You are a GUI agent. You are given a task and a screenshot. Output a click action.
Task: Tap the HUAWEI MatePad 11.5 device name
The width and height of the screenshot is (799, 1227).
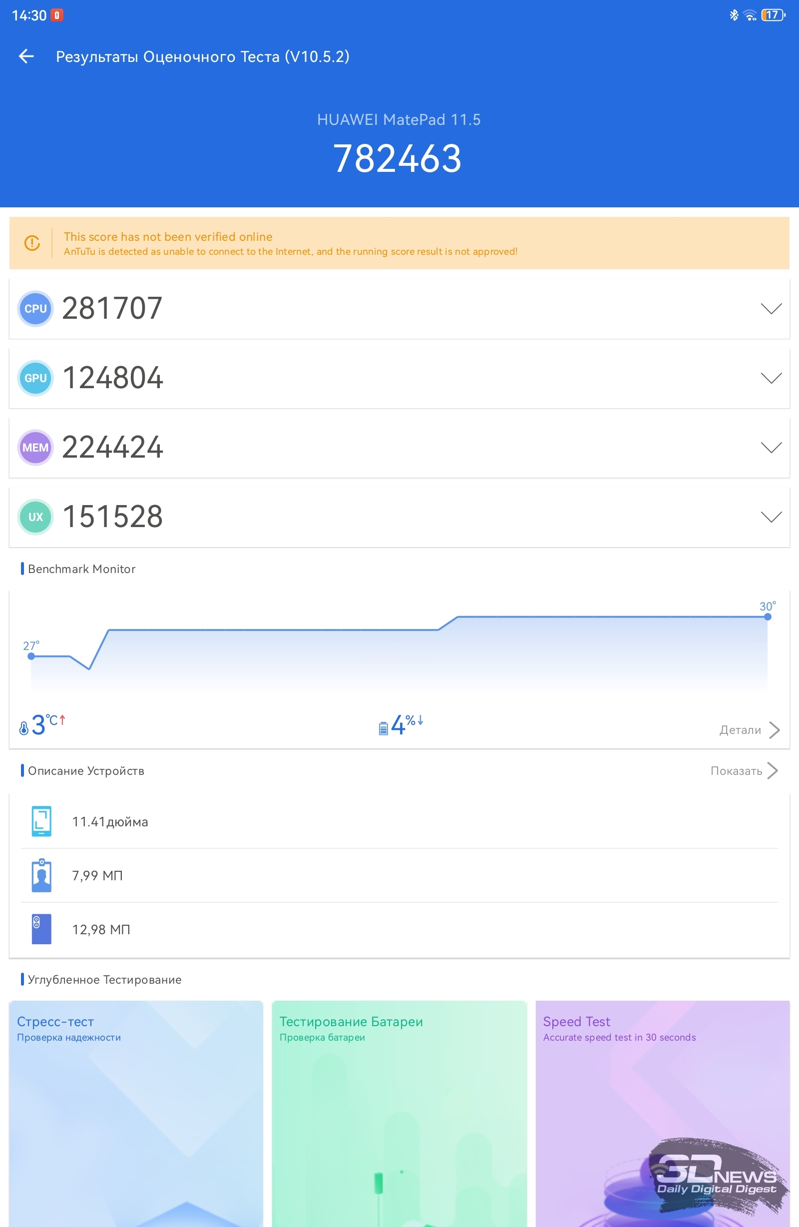tap(399, 119)
